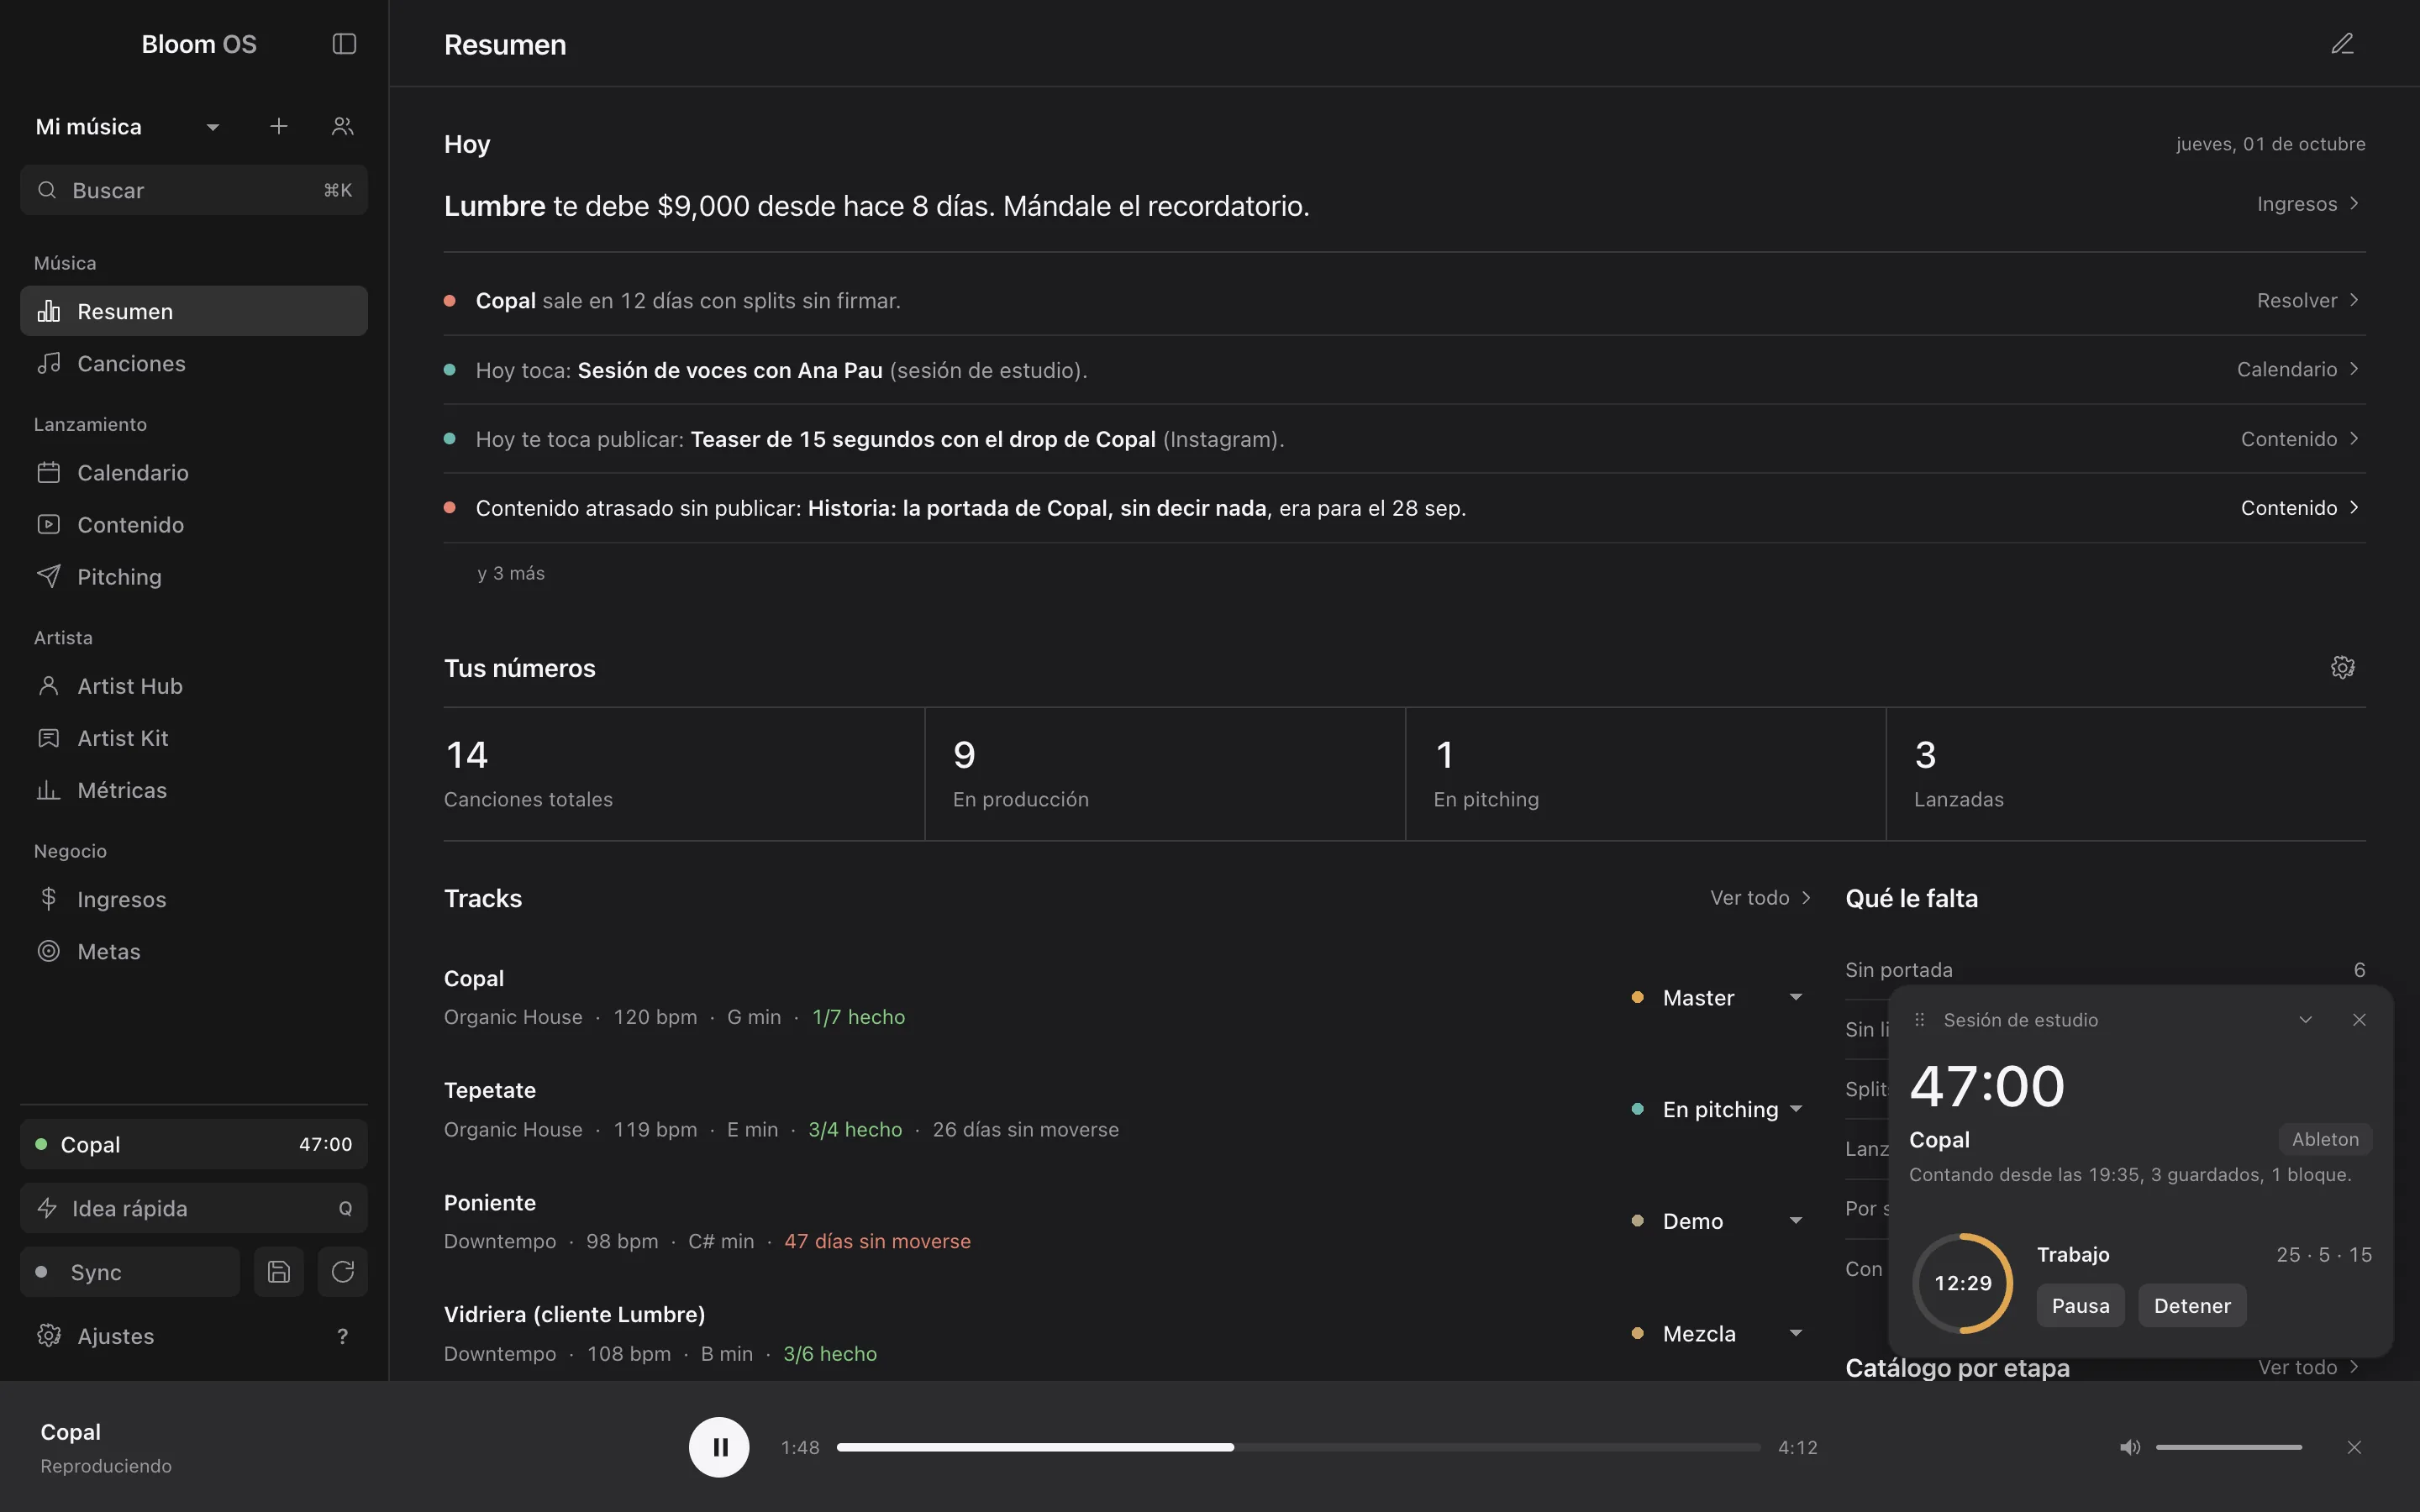
Task: Click the Ingresos link beside Lumbre reminder
Action: (2308, 204)
